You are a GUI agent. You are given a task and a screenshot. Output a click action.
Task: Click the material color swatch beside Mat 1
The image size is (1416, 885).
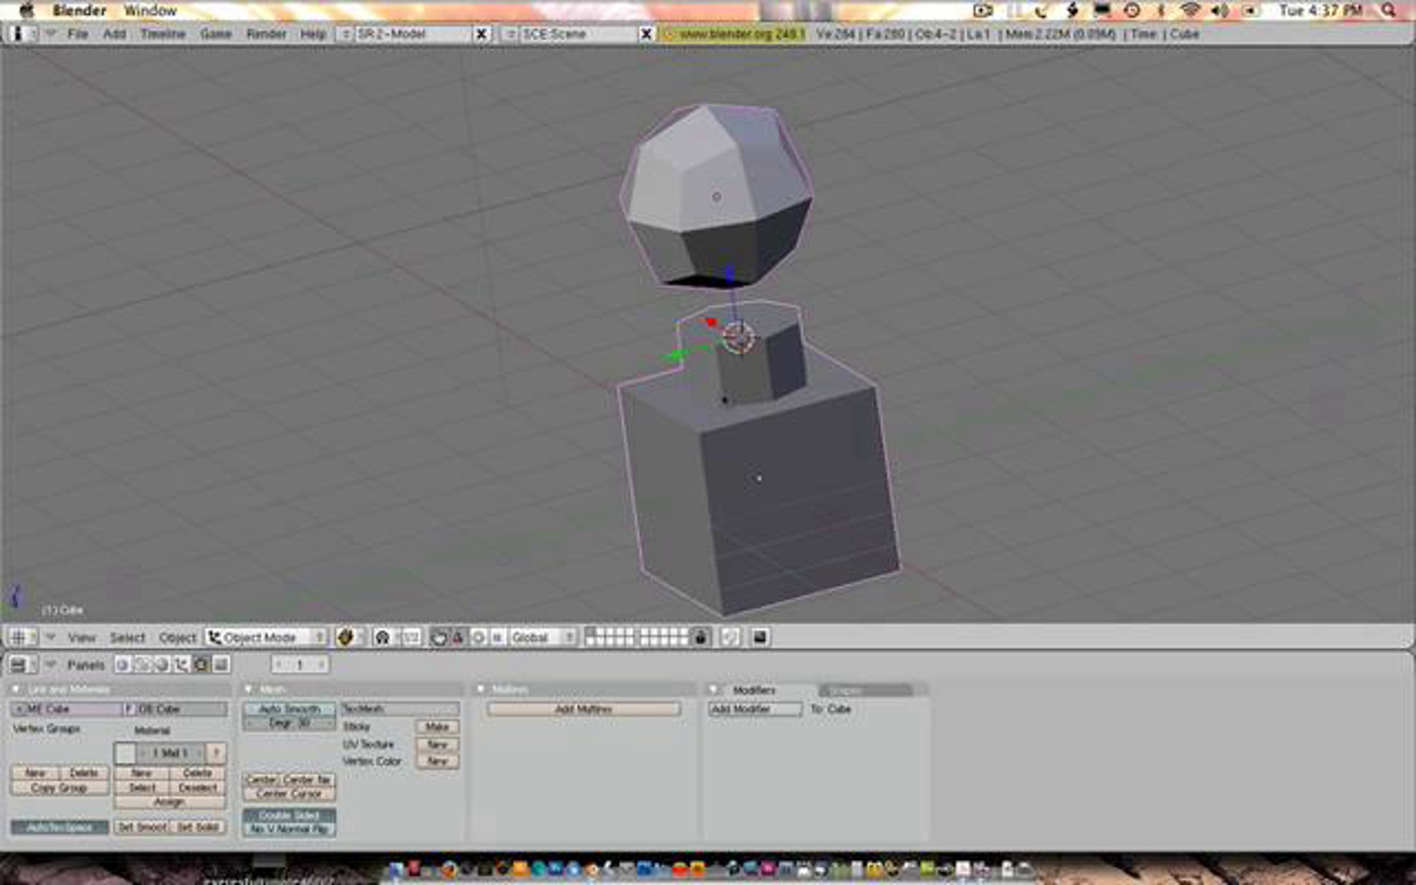tap(125, 753)
